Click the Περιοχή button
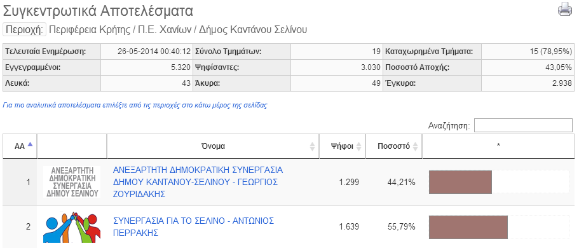This screenshot has width=579, height=248. 24,29
